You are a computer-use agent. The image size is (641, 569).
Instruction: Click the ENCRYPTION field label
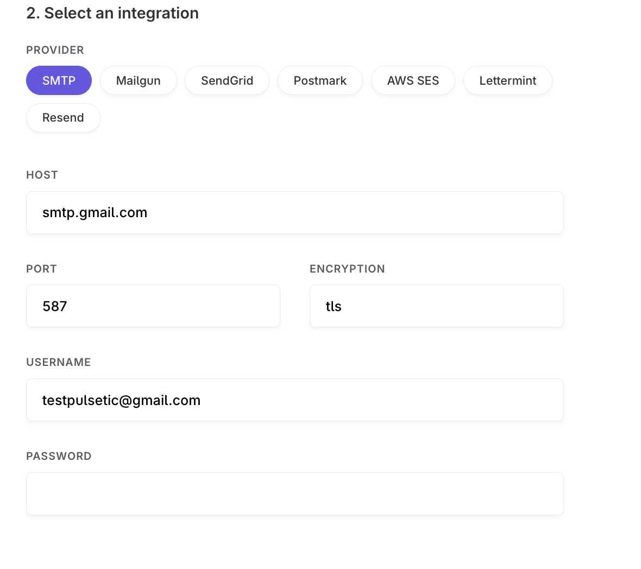347,269
